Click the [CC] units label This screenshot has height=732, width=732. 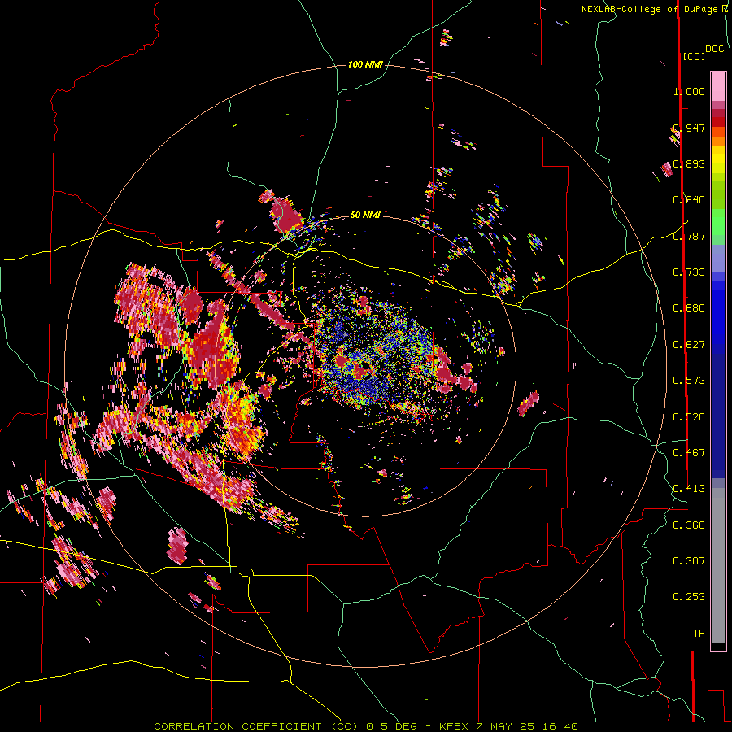(x=694, y=56)
